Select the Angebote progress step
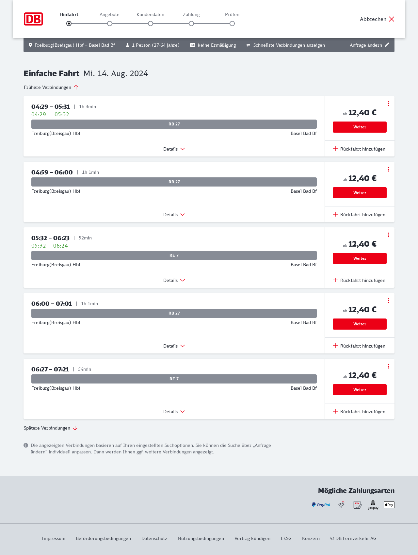 (x=110, y=23)
